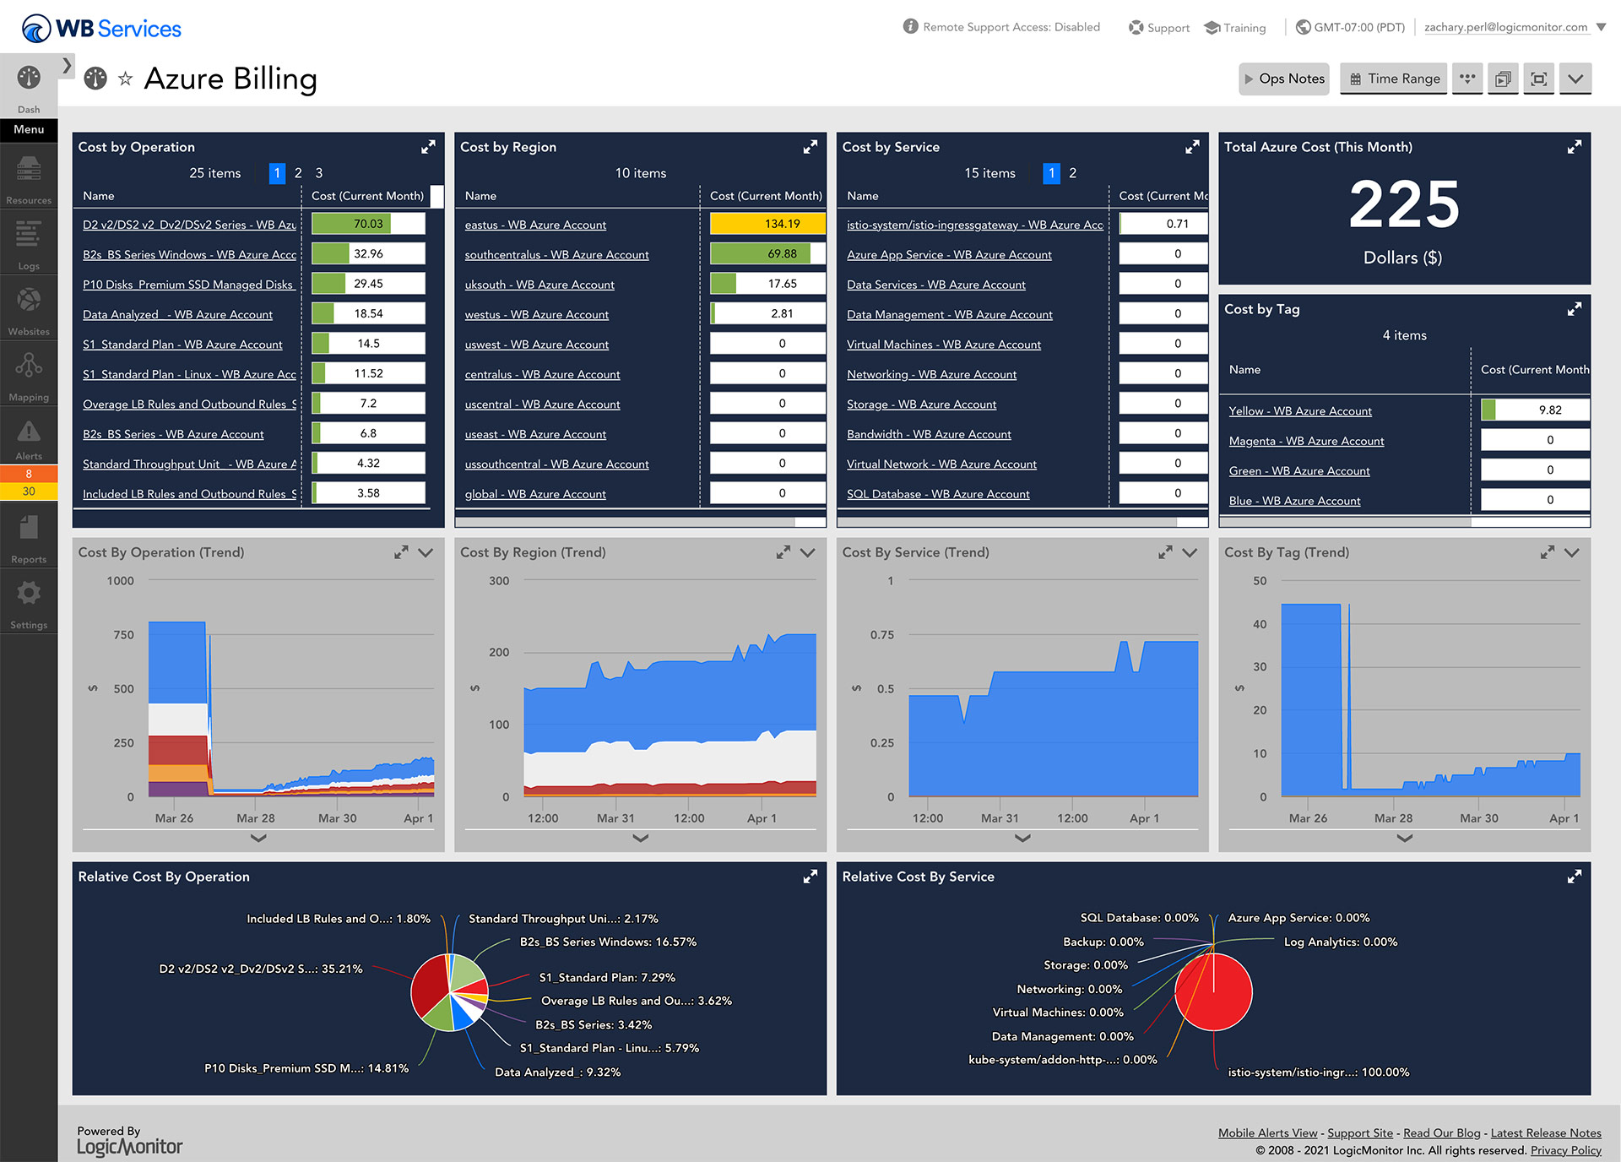Click the GMT-07:00 timezone indicator
Screen dimensions: 1621x1162
[x=1350, y=27]
